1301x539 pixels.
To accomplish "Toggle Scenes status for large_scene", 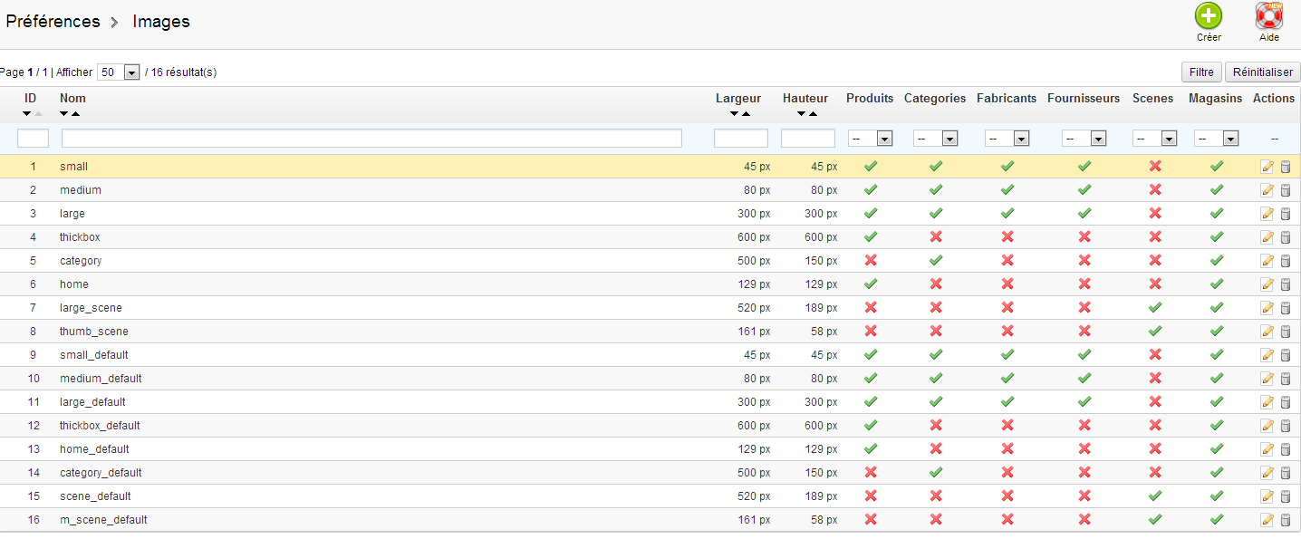I will 1155,308.
